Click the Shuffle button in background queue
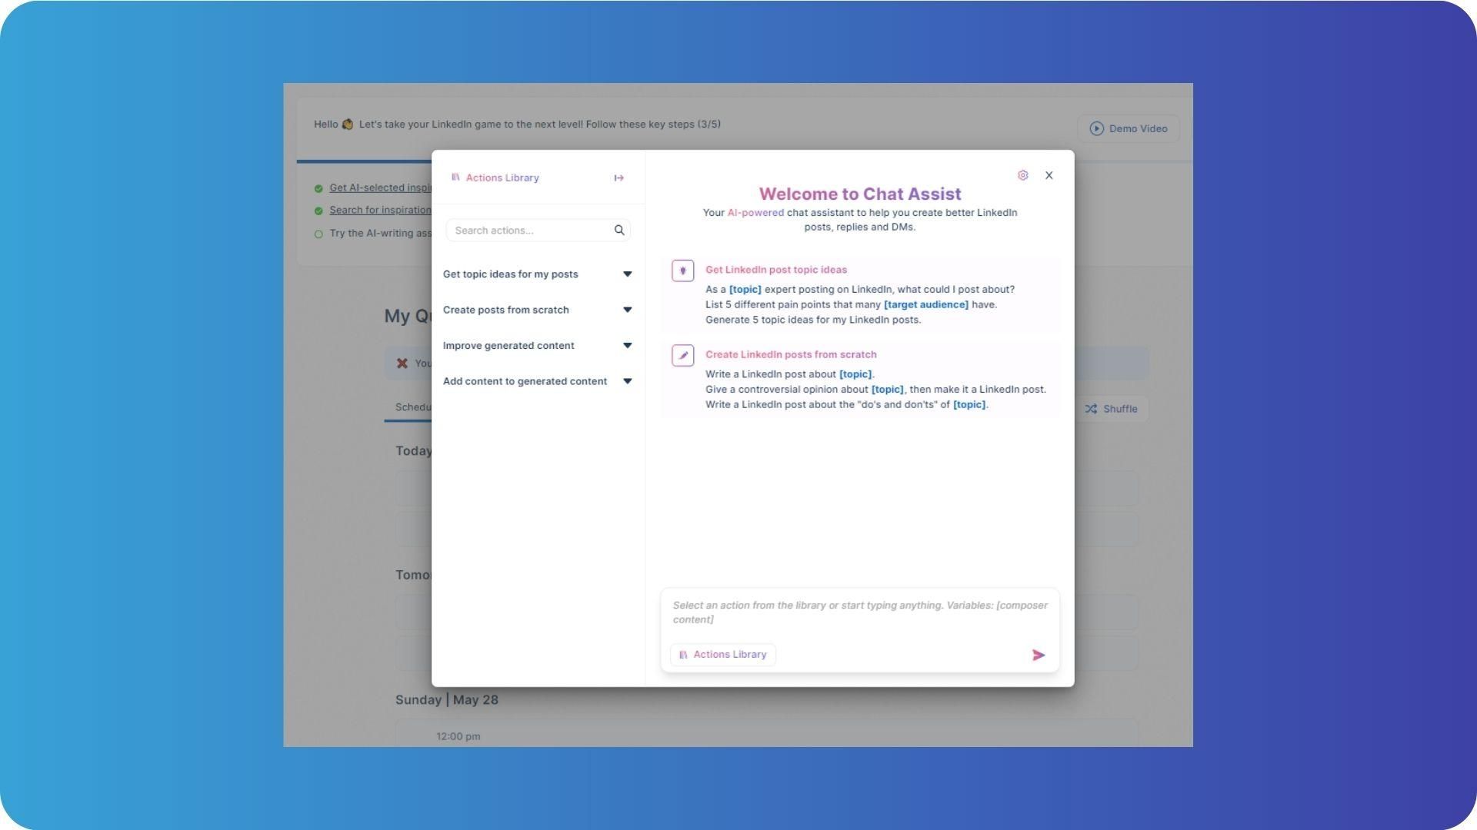 pos(1111,409)
